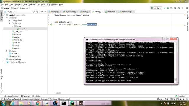Open PyCharm taskbar icon
This screenshot has width=189, height=106.
[72, 103]
